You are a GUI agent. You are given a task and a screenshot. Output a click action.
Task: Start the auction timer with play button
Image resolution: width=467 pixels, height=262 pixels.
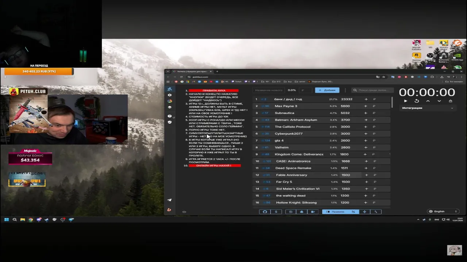pos(405,101)
